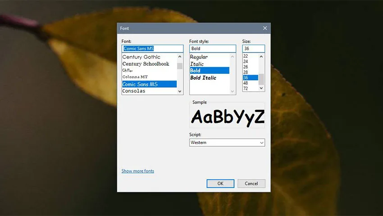Open Show more fonts link
This screenshot has height=216, width=383.
138,171
